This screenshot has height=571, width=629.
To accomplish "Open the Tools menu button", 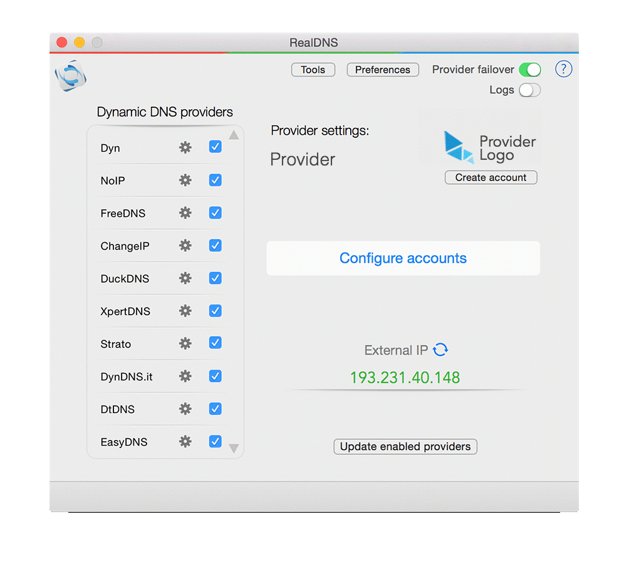I will (313, 70).
